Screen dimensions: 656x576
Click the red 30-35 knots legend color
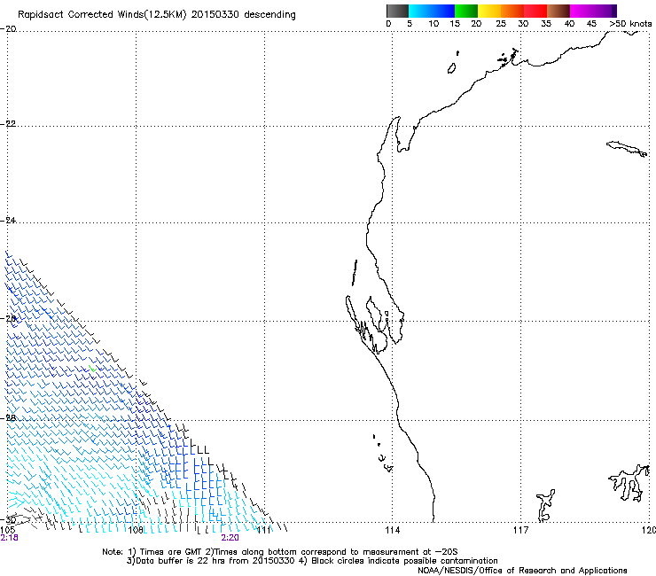pos(535,11)
